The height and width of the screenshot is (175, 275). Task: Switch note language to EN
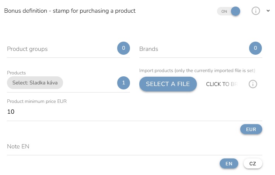(x=229, y=163)
